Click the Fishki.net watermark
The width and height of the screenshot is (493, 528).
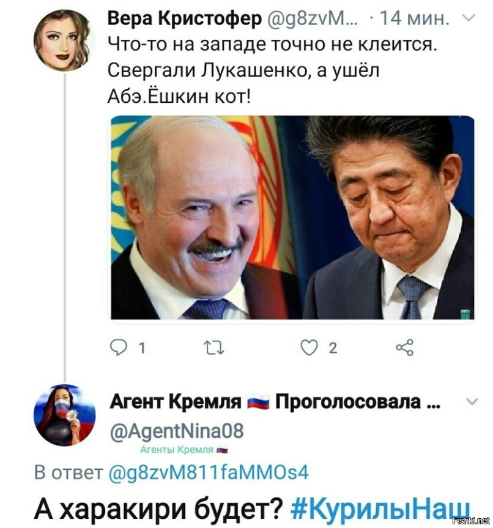click(472, 521)
